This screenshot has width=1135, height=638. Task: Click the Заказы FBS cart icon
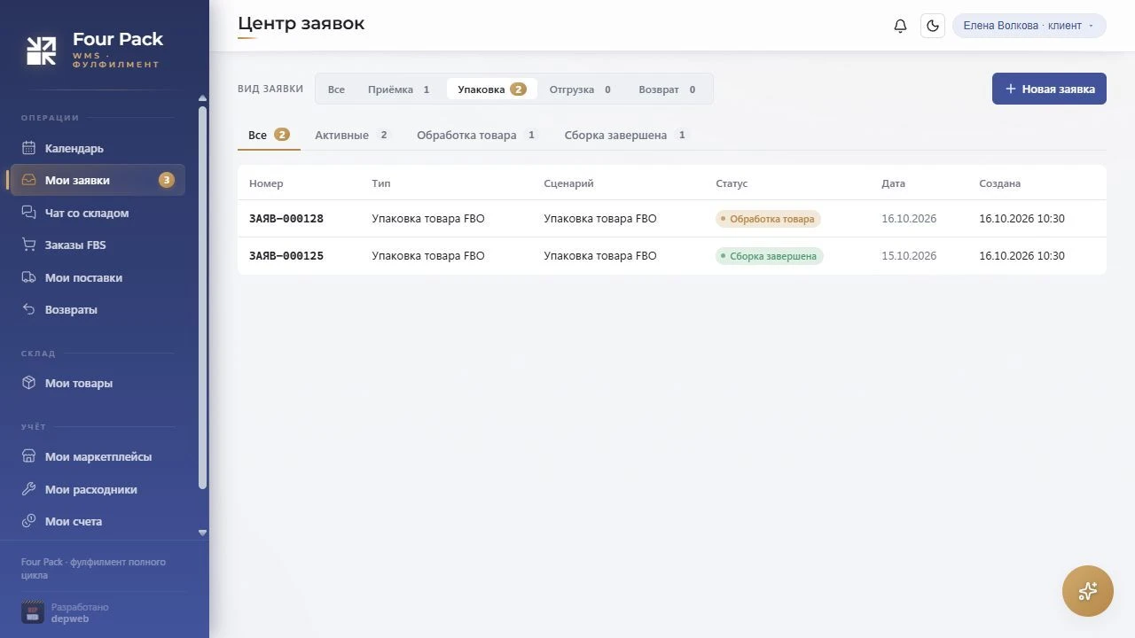click(29, 245)
